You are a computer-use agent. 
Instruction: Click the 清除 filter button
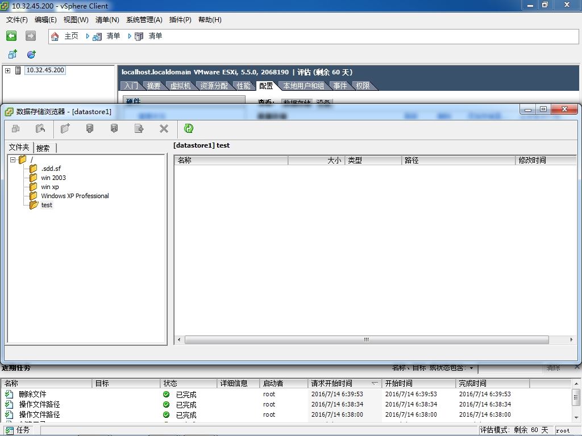(553, 368)
